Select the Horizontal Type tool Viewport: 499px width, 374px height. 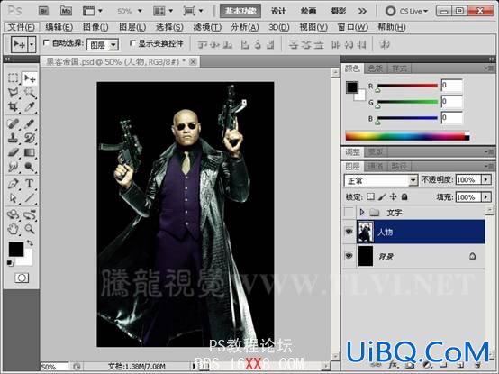30,184
